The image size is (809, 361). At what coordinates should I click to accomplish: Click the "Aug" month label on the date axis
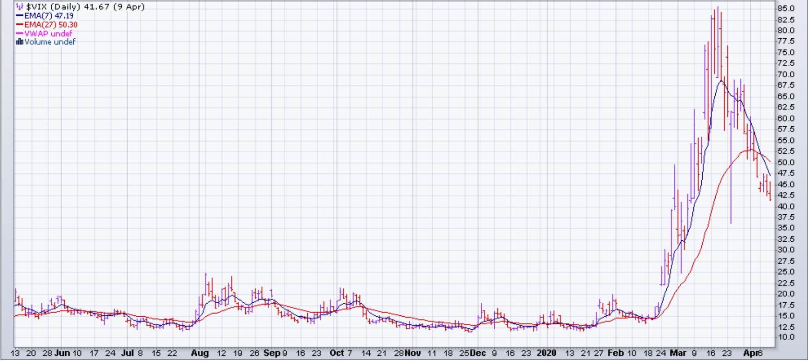point(200,353)
